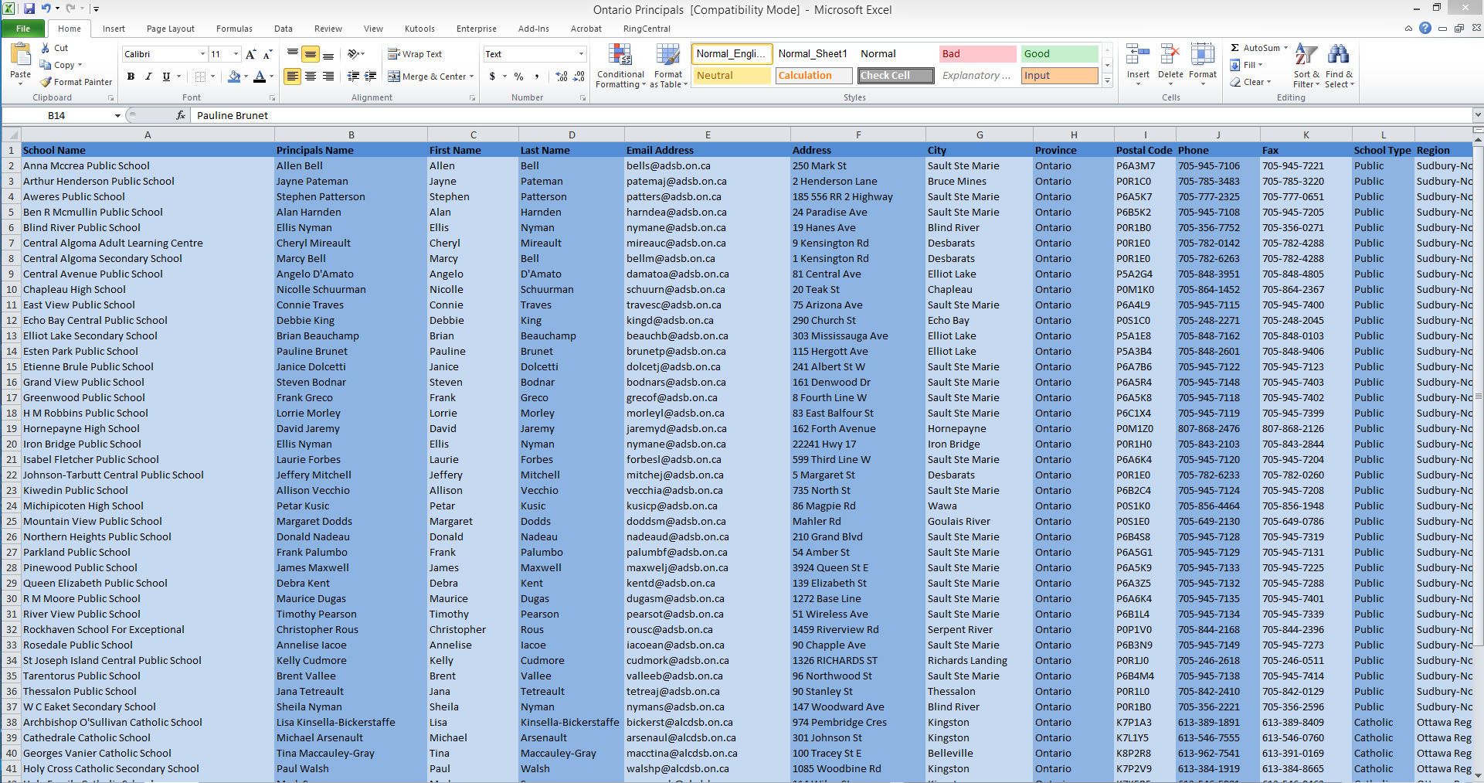Switch to the Page Layout tab
Viewport: 1484px width, 783px height.
[170, 29]
